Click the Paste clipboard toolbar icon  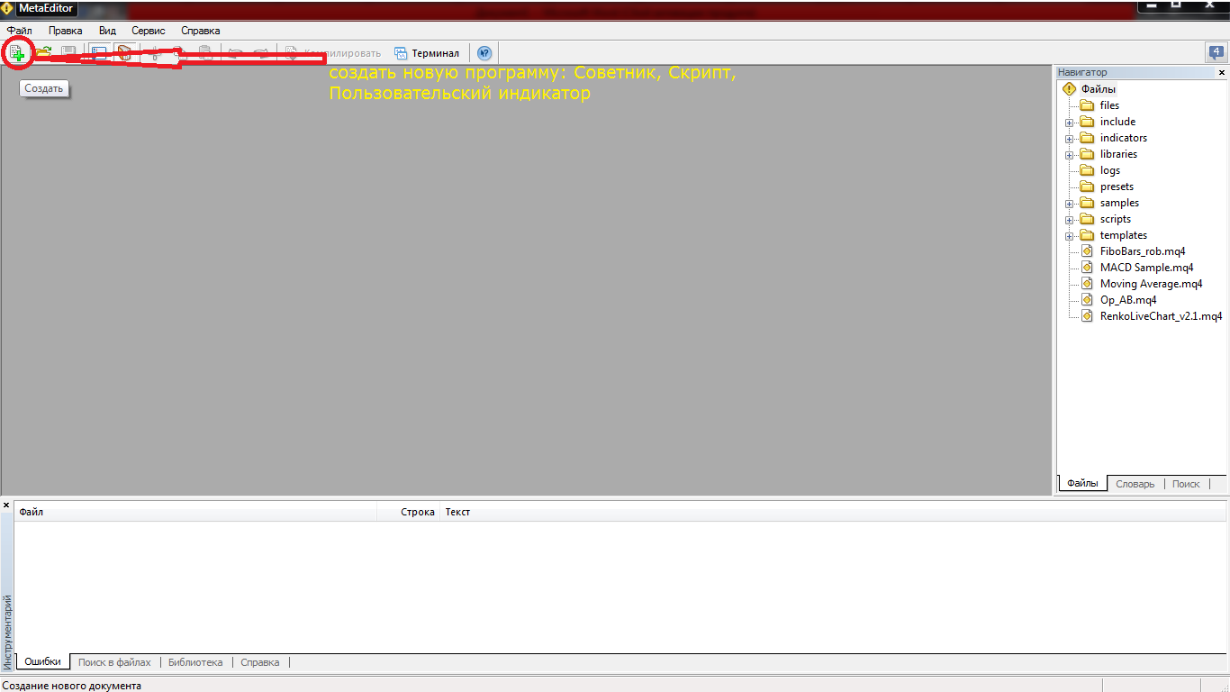(205, 53)
